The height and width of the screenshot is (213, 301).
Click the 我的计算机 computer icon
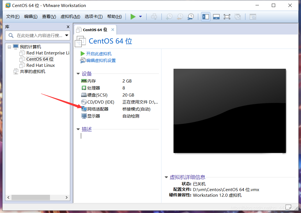(x=16, y=47)
